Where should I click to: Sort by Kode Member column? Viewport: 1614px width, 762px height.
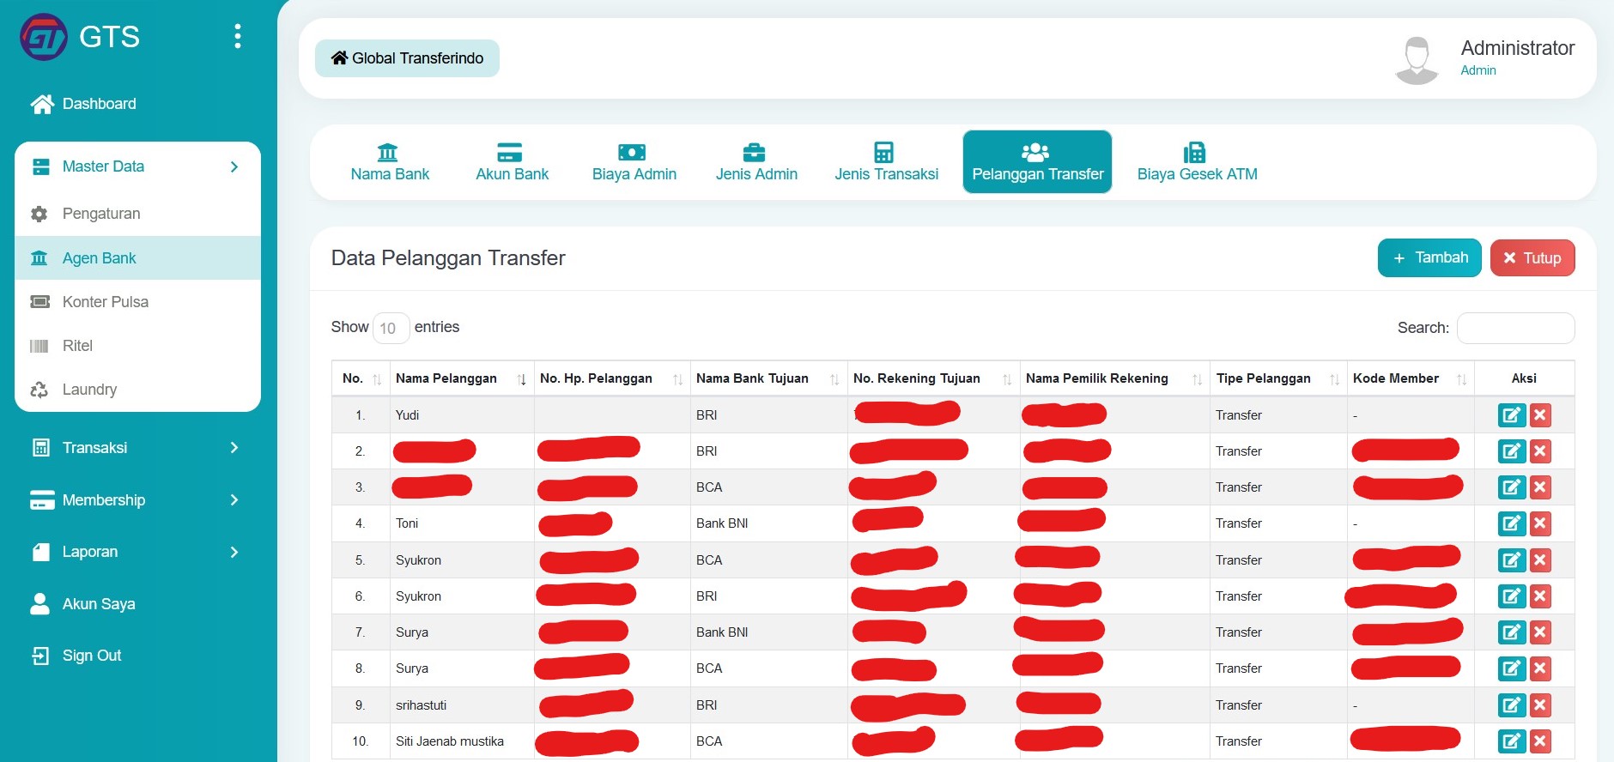click(1411, 378)
